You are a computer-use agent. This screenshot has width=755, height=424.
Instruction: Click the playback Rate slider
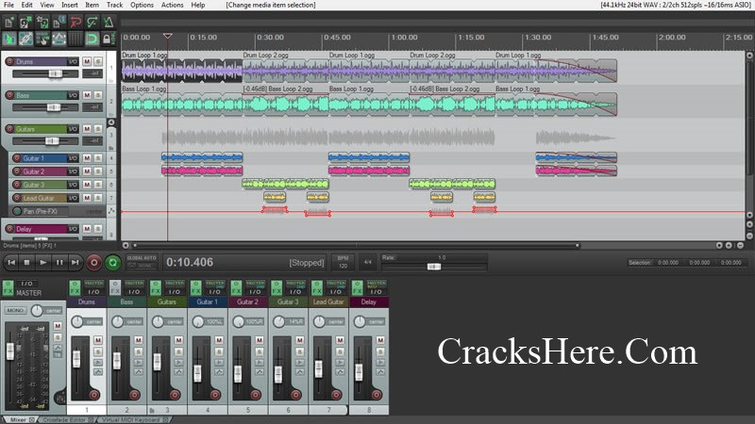(434, 267)
